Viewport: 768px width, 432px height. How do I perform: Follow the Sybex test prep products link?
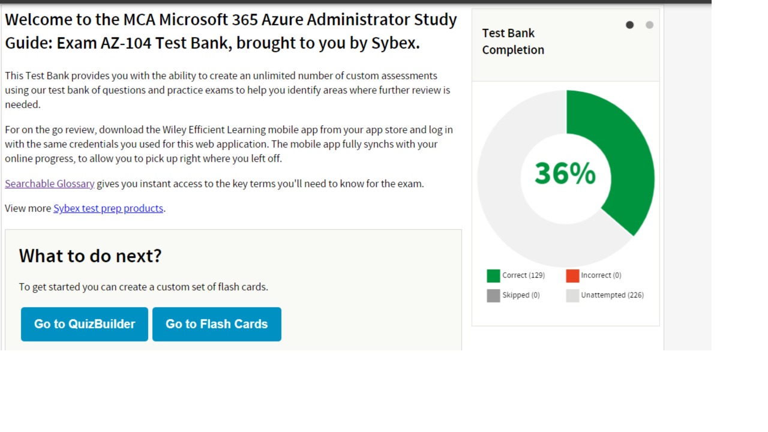[x=108, y=208]
